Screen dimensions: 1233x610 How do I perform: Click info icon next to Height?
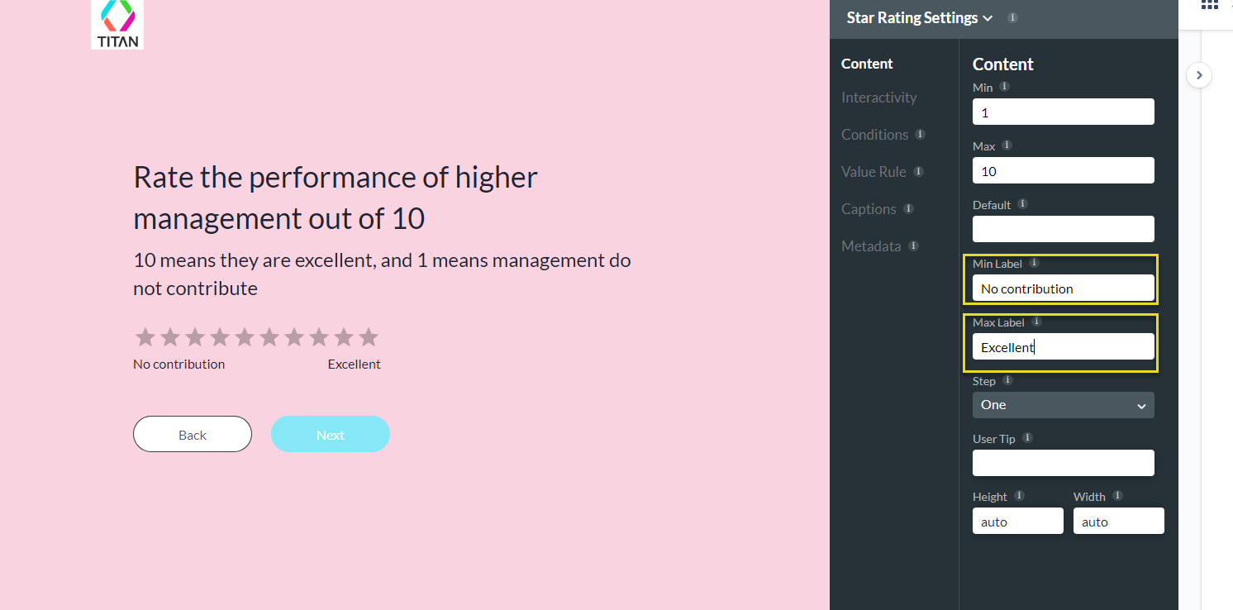click(x=1019, y=496)
